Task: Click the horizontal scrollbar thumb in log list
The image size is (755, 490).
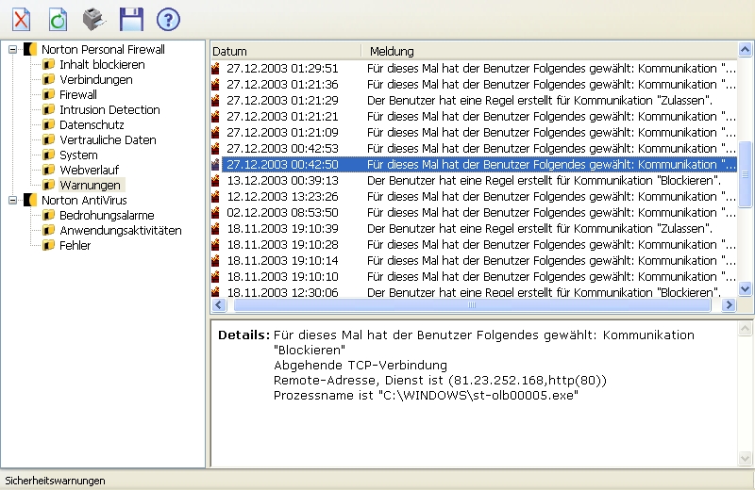Action: (472, 305)
